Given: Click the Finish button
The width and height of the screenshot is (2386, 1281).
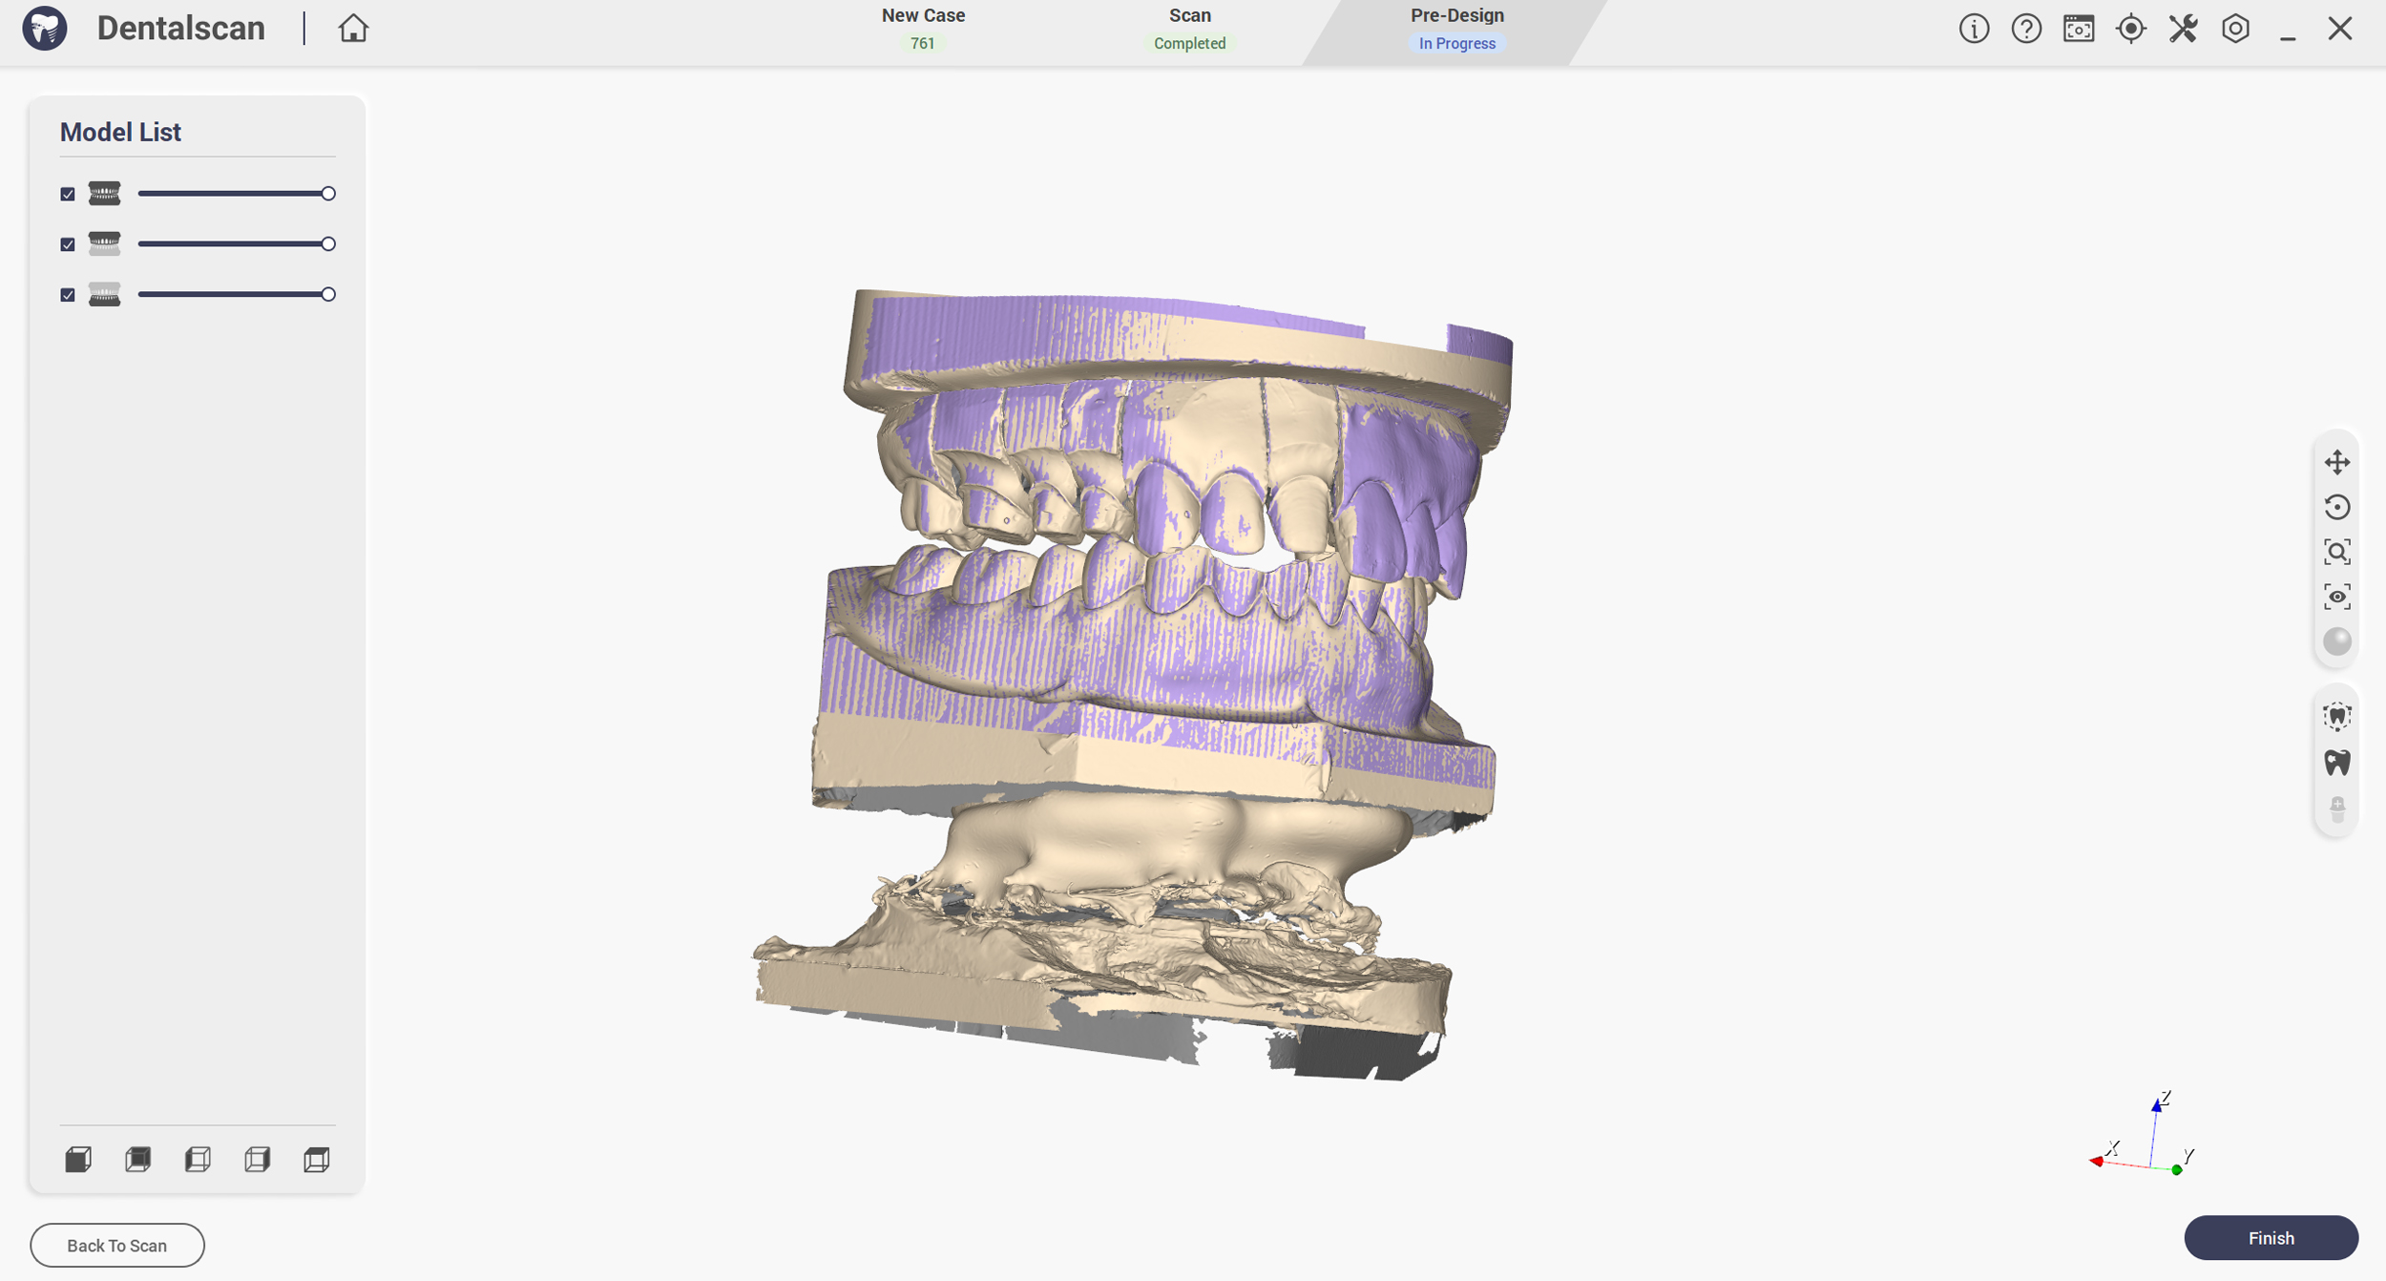Looking at the screenshot, I should (2271, 1238).
